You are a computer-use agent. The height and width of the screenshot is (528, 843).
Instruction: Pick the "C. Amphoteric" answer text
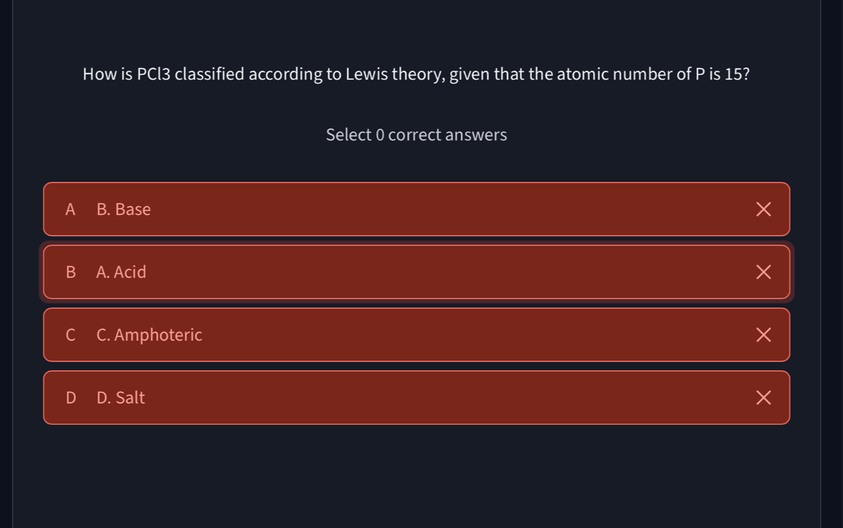149,335
